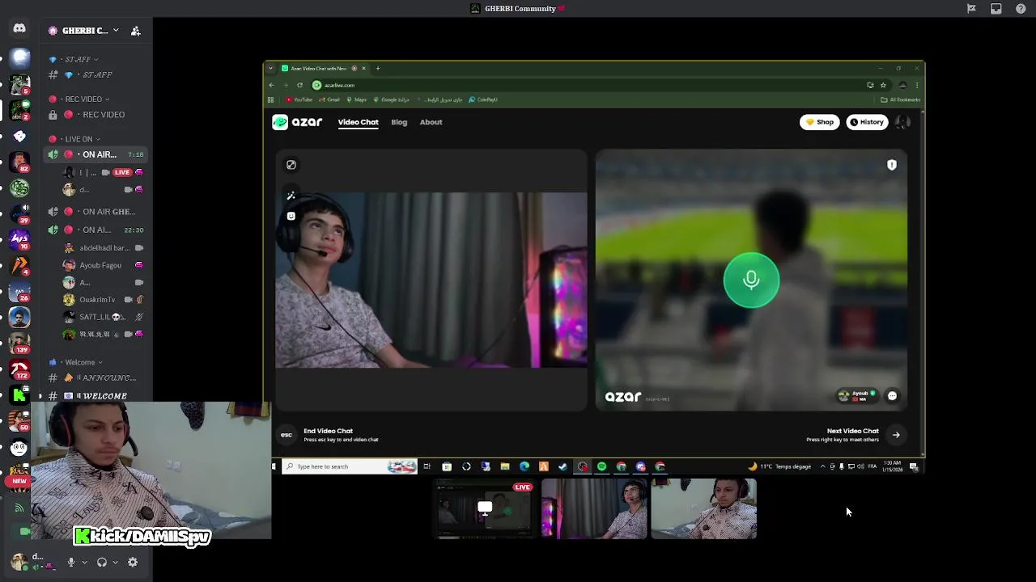Click the Azar logo in page header

click(298, 122)
